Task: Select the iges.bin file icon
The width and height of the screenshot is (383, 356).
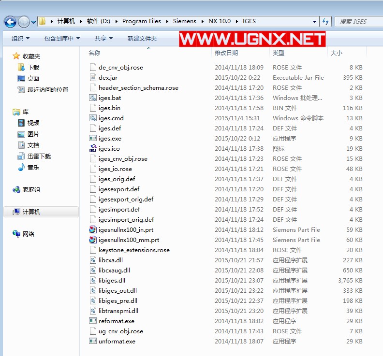Action: click(x=93, y=108)
